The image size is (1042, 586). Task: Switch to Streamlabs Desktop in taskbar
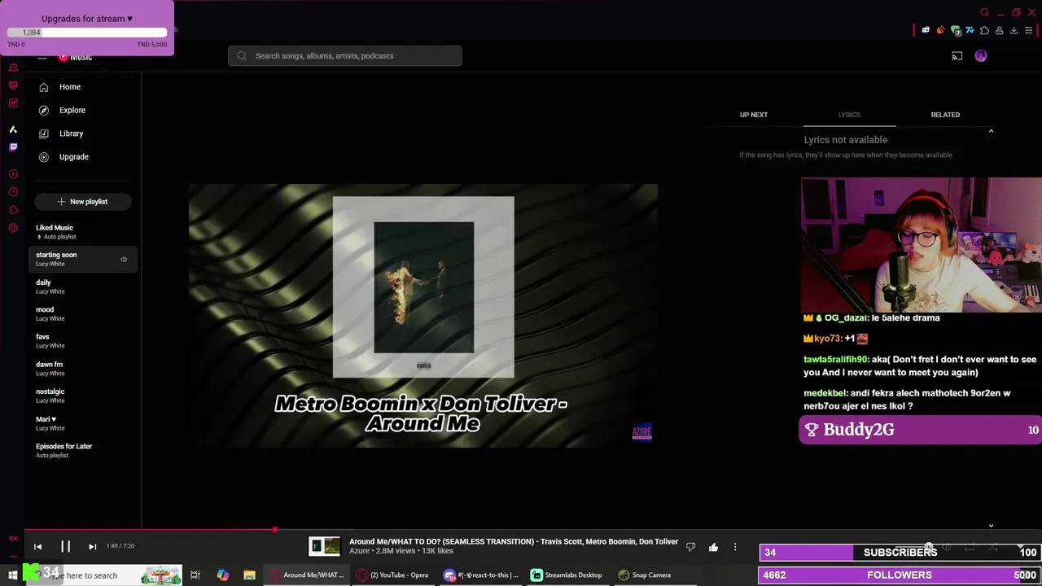(567, 575)
